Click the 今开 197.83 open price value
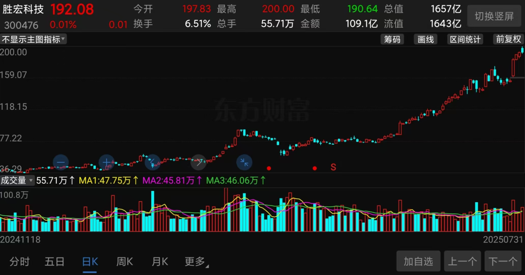This screenshot has width=525, height=275. (196, 9)
